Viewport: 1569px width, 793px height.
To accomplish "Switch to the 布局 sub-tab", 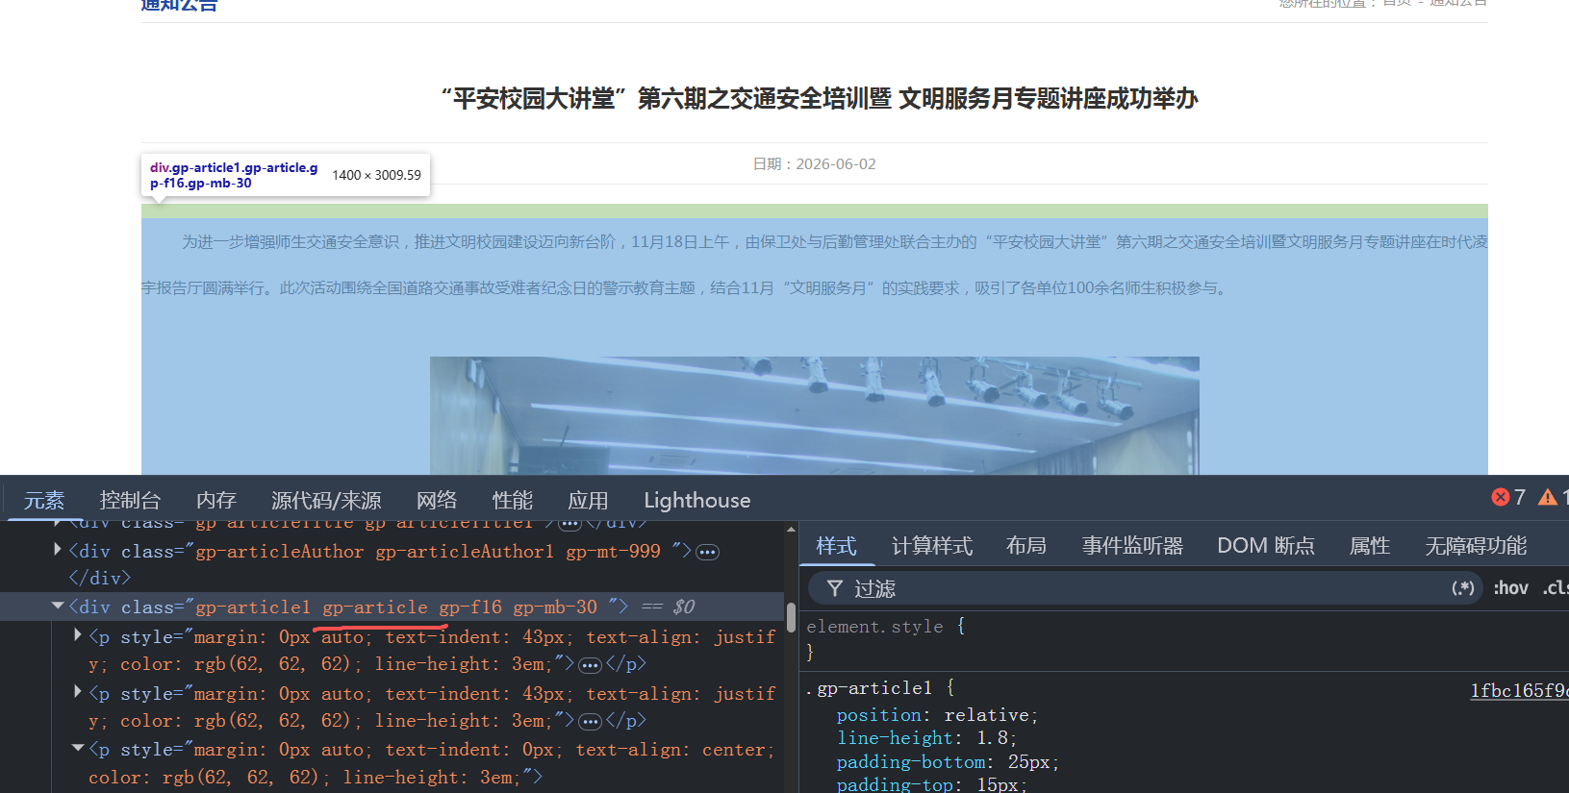I will pyautogui.click(x=1026, y=546).
